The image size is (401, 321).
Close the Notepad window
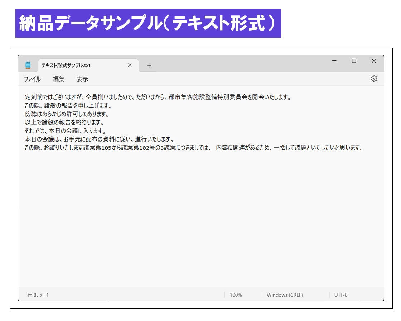click(374, 61)
